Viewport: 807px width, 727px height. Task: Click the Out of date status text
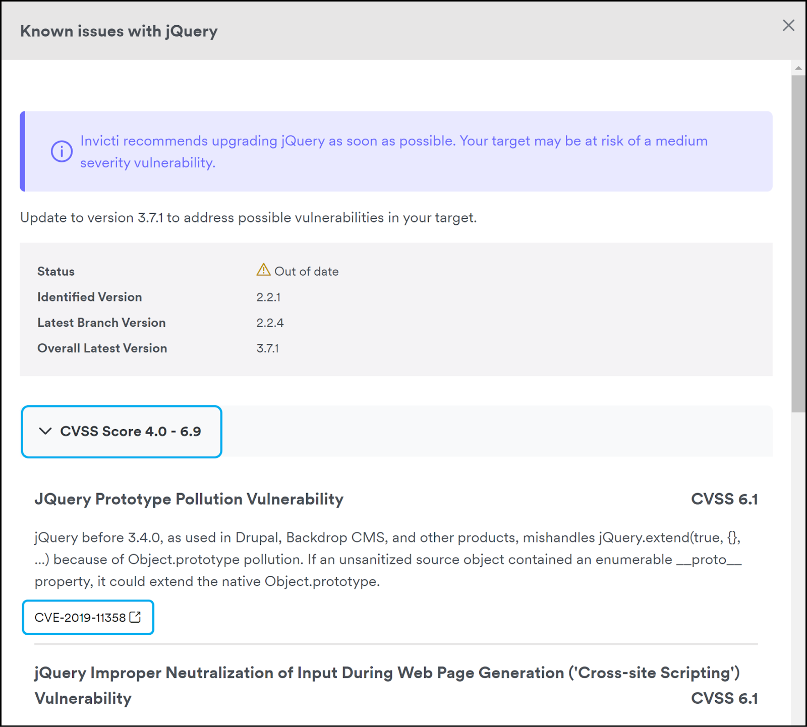(306, 271)
